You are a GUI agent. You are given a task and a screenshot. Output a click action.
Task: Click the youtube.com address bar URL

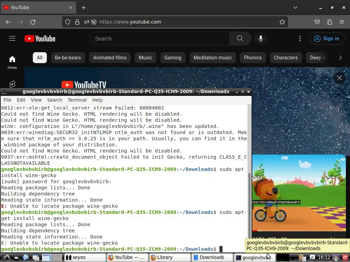tap(130, 22)
